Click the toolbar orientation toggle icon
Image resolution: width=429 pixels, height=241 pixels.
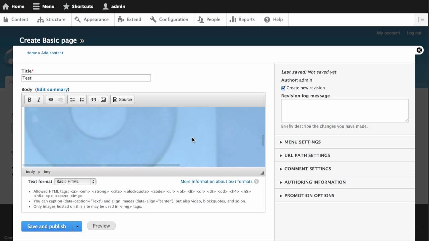pyautogui.click(x=421, y=19)
